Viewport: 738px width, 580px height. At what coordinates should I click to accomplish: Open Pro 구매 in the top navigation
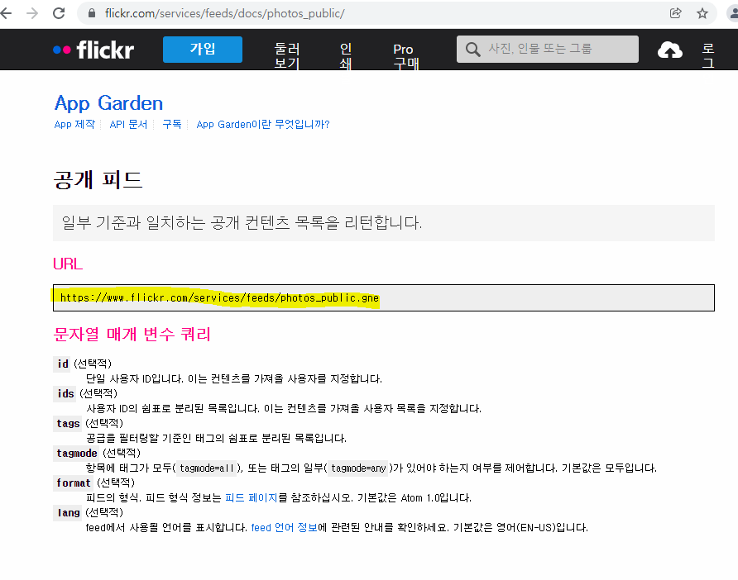(405, 55)
